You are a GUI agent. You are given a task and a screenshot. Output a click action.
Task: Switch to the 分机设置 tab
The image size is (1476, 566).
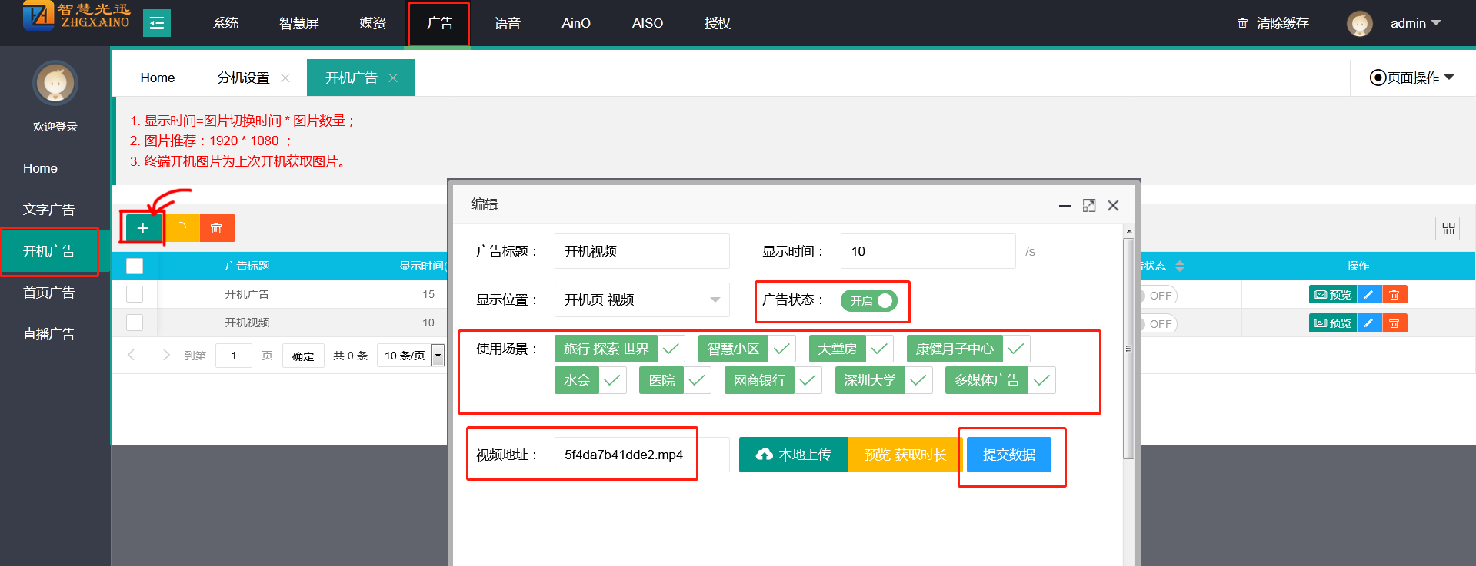coord(243,78)
